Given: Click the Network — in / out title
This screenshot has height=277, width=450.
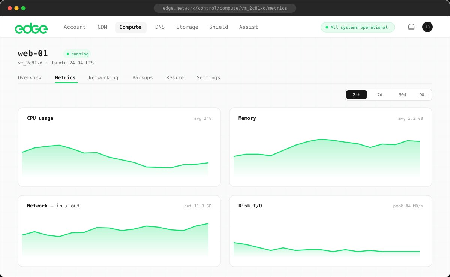Looking at the screenshot, I should click(53, 206).
